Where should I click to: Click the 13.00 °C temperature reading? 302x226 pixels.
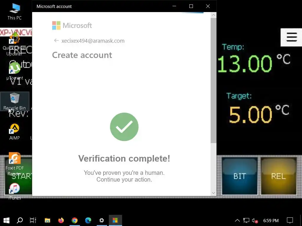[x=254, y=64]
